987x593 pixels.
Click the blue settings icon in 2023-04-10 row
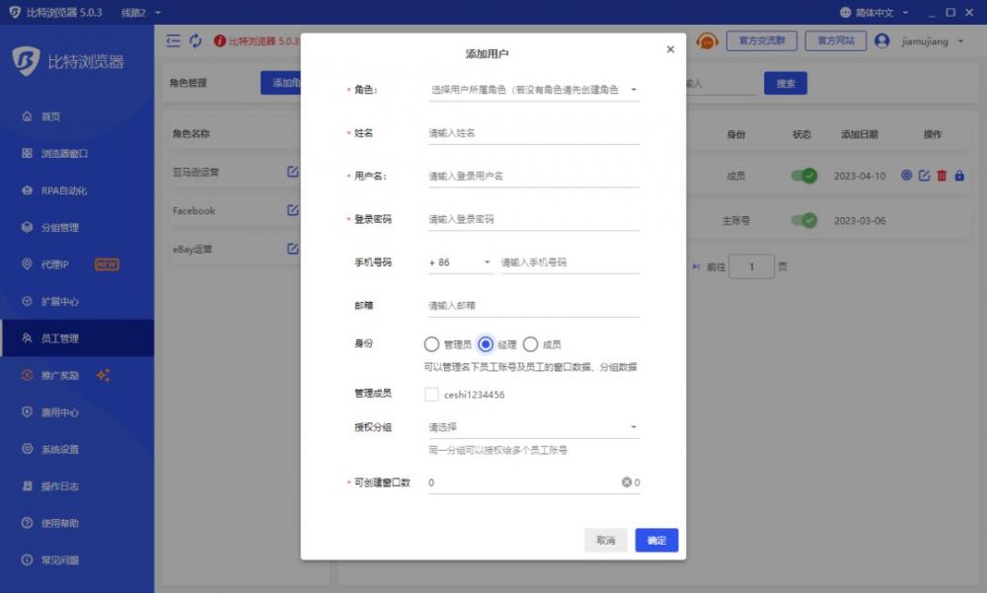click(906, 176)
